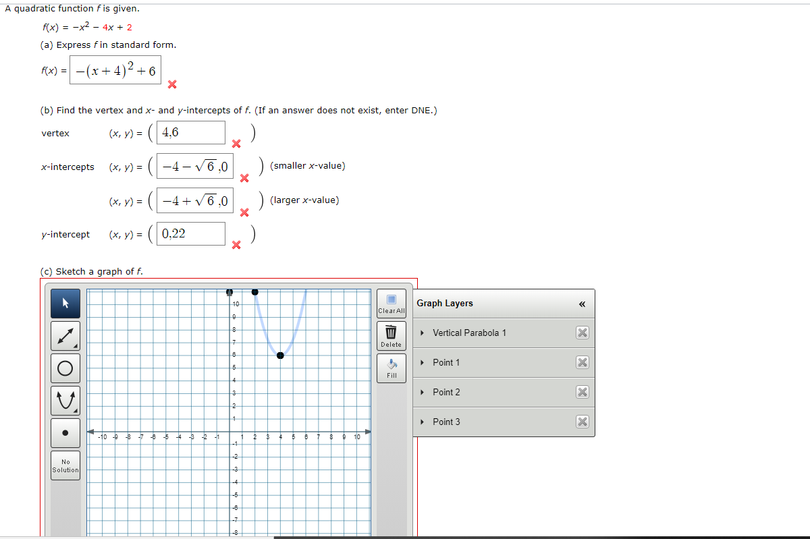
Task: Activate the Fill tool
Action: (x=391, y=368)
